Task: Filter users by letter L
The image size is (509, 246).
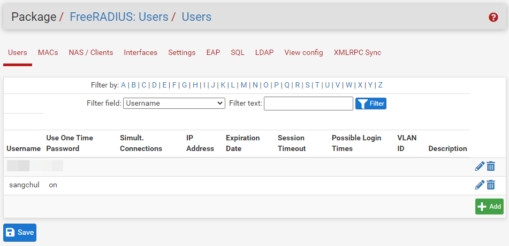Action: pyautogui.click(x=233, y=85)
